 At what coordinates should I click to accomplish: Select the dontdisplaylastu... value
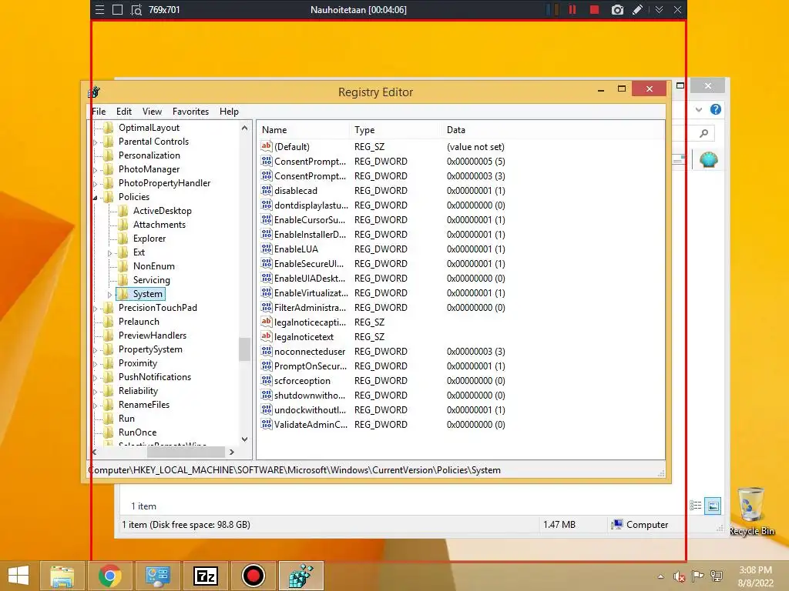pos(311,205)
